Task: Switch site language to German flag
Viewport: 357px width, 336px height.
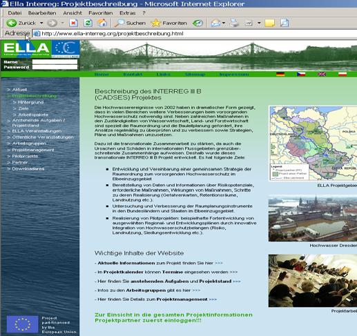Action: (280, 75)
